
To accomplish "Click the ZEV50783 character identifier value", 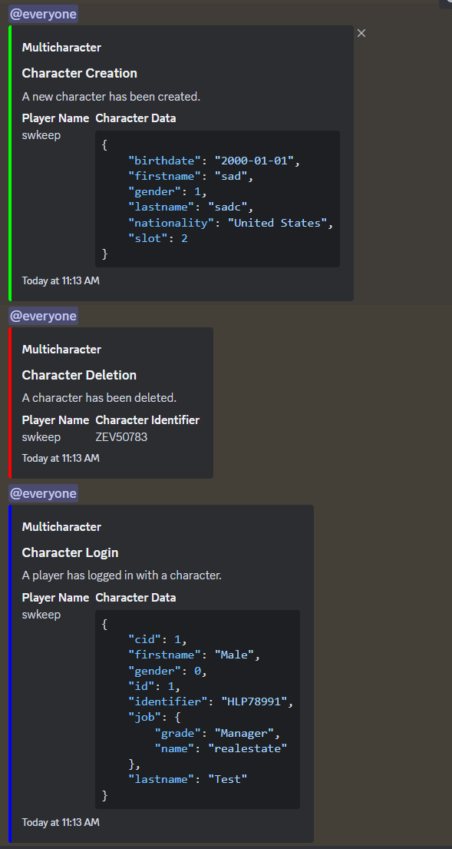I will pyautogui.click(x=121, y=437).
